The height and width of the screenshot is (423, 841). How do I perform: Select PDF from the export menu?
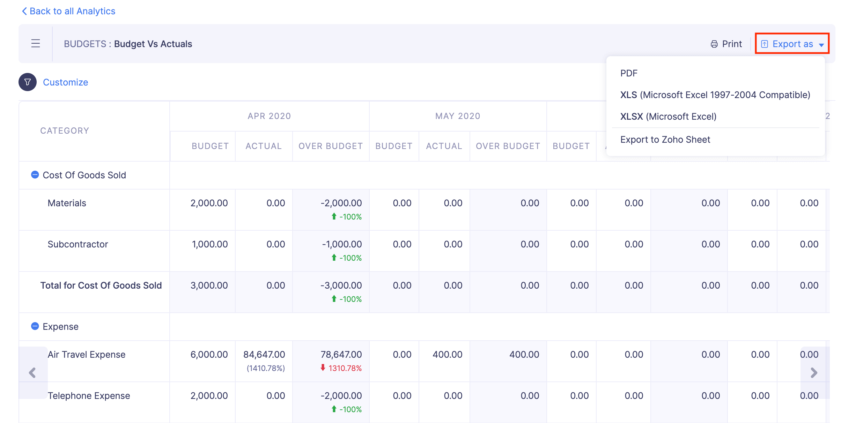click(x=628, y=73)
